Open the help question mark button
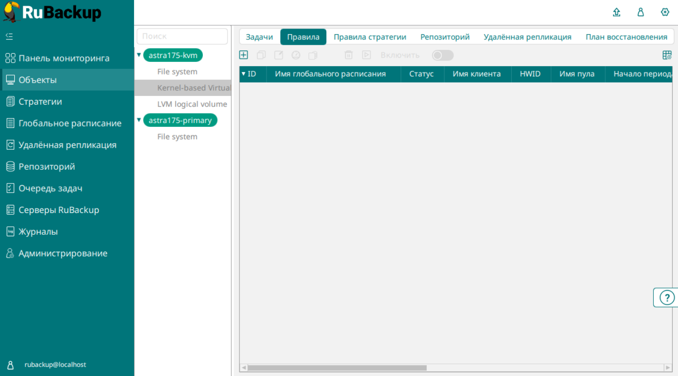The width and height of the screenshot is (678, 376). point(667,298)
